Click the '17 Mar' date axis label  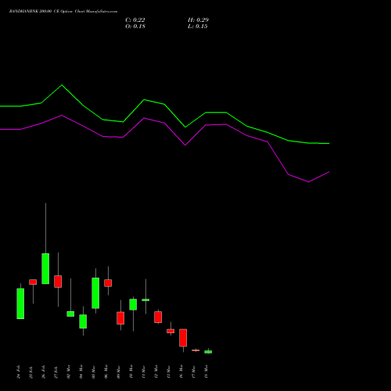(x=194, y=371)
